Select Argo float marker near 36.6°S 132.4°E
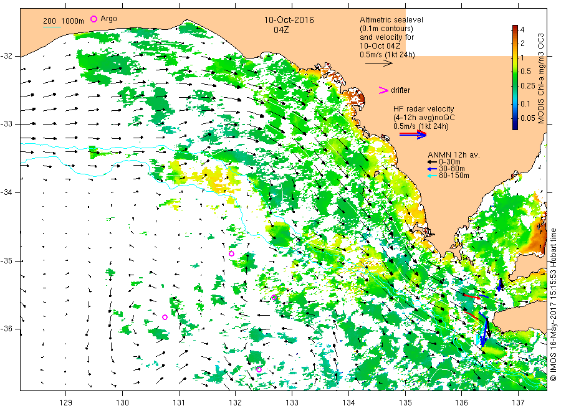 [x=259, y=369]
